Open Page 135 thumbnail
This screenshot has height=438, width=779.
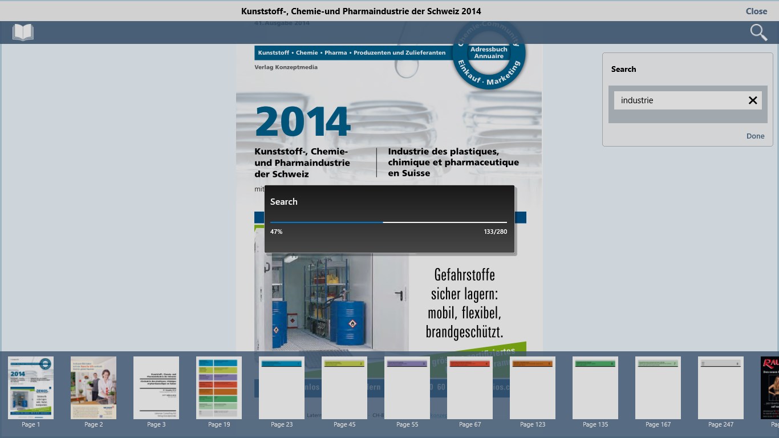(595, 388)
